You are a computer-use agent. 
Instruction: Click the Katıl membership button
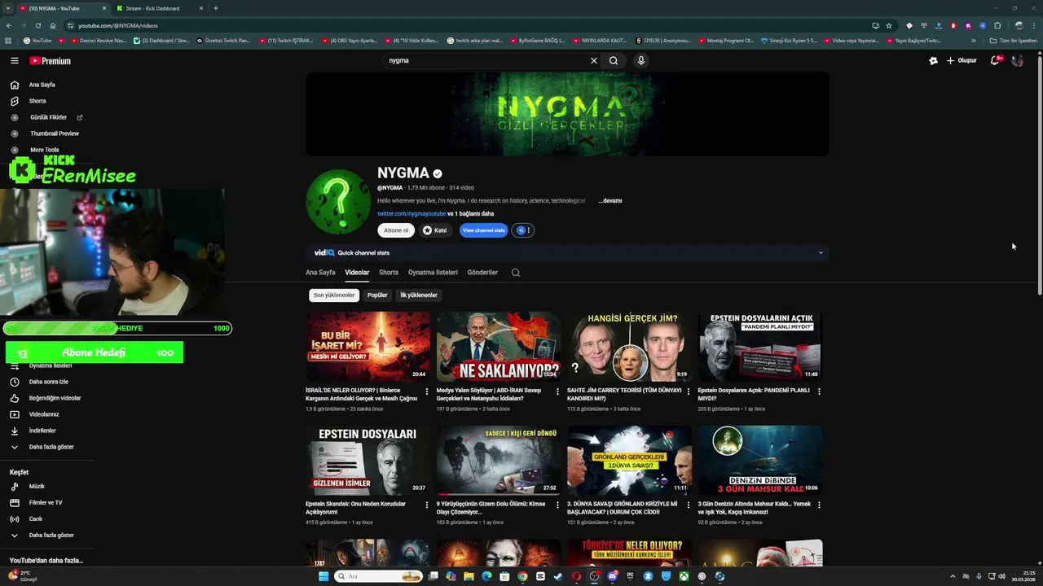434,230
